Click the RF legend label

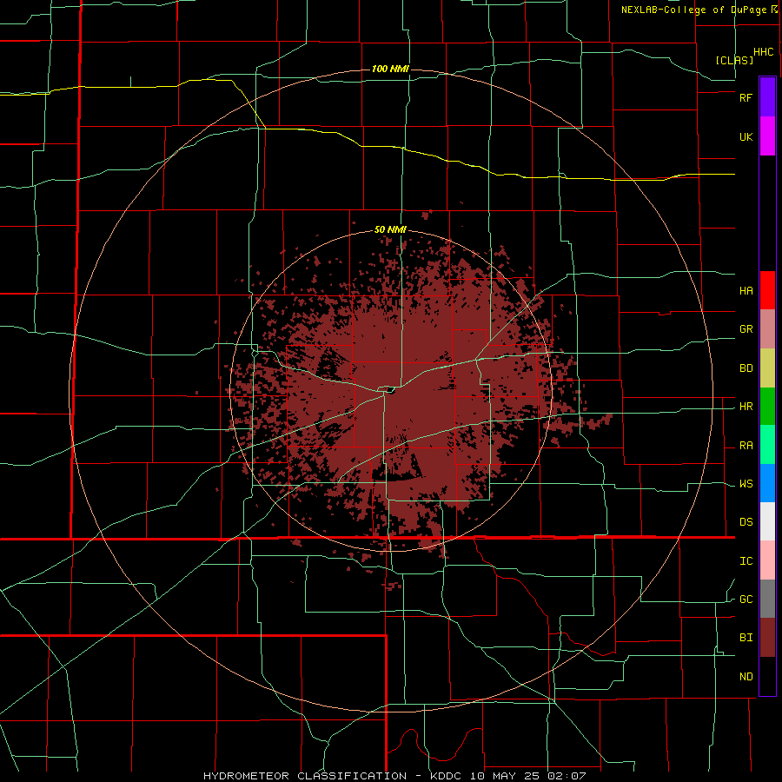pos(746,97)
